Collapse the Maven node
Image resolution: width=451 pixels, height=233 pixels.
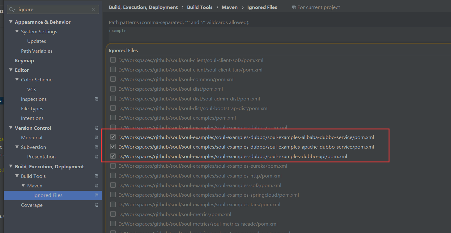23,186
